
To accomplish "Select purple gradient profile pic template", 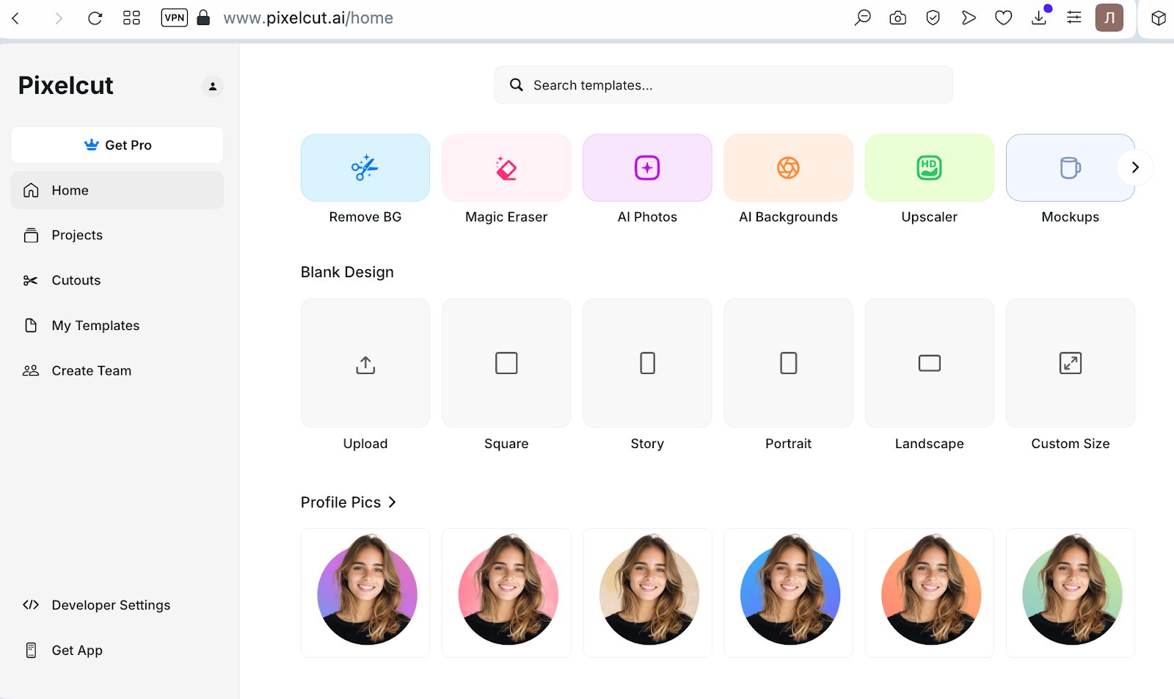I will click(365, 593).
